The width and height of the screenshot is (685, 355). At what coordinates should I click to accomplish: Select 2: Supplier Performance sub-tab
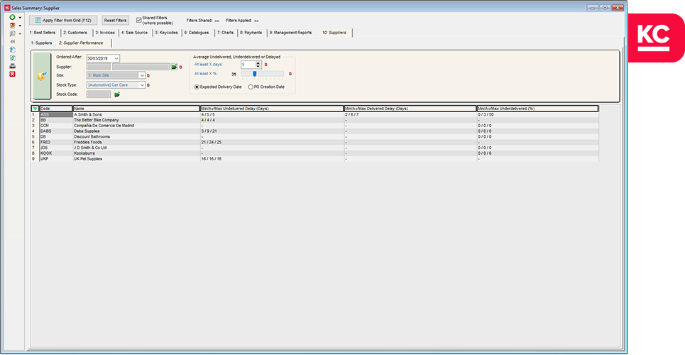[81, 43]
